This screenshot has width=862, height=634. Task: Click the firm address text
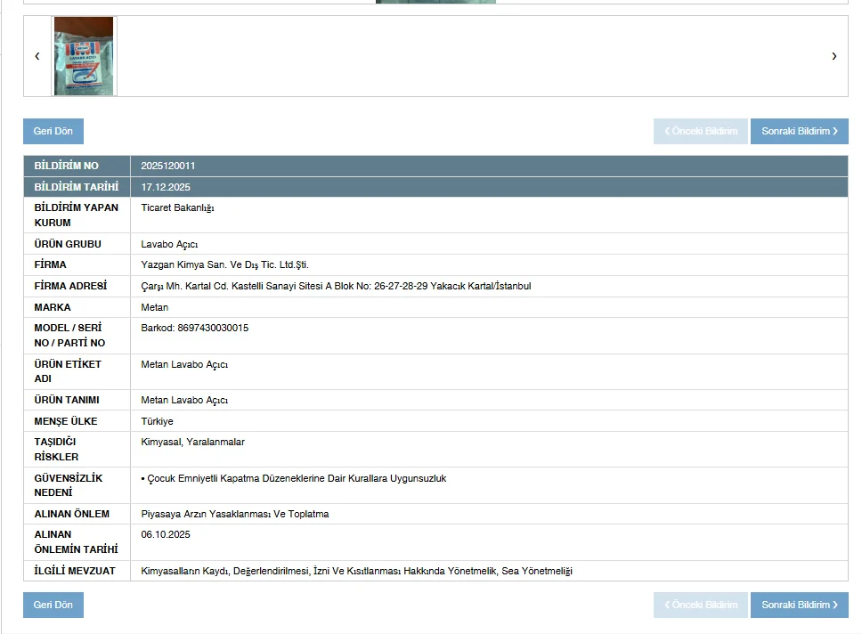tap(336, 287)
